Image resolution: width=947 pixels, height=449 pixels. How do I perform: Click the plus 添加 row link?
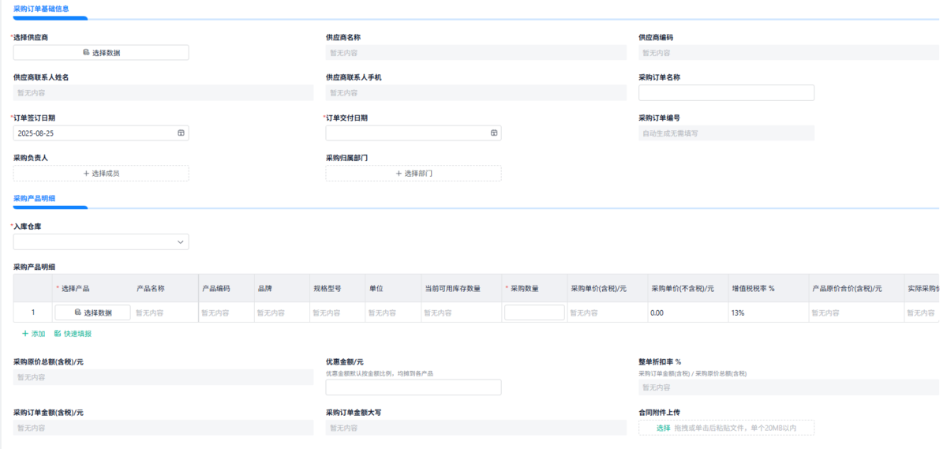pos(33,334)
